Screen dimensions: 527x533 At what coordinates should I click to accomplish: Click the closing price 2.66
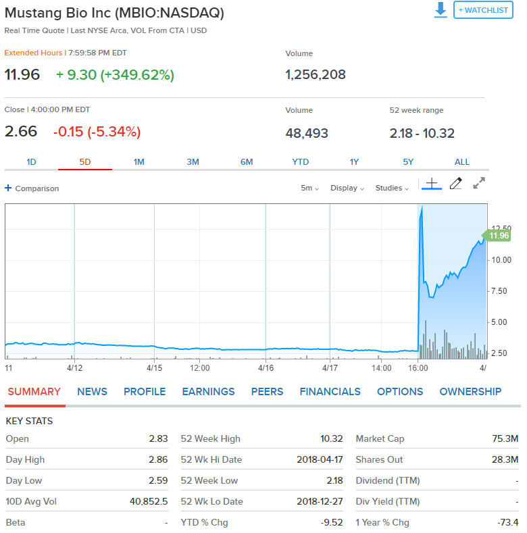coord(21,132)
